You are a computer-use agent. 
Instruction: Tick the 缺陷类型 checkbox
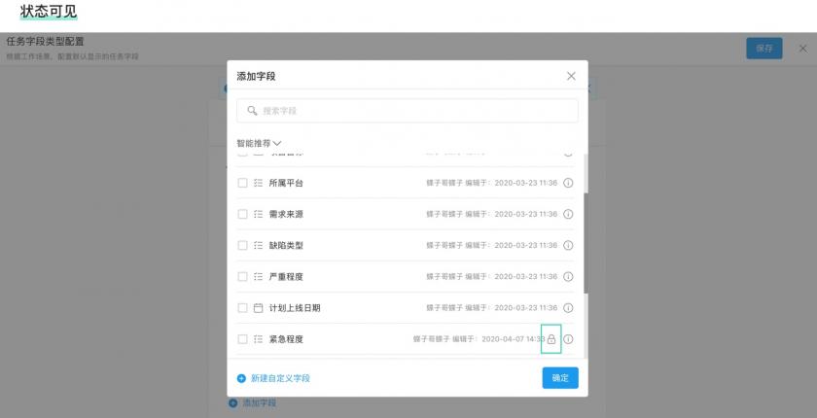[x=242, y=245]
